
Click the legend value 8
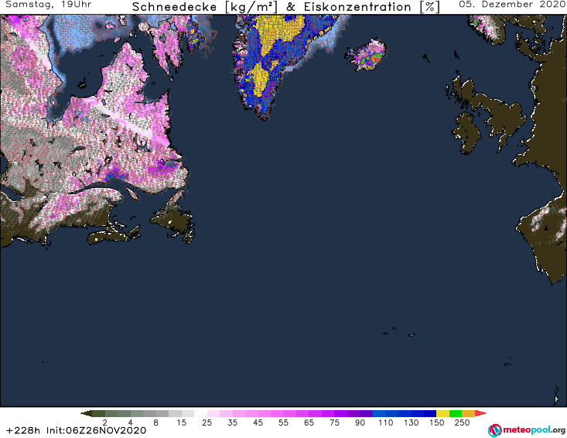pyautogui.click(x=155, y=423)
